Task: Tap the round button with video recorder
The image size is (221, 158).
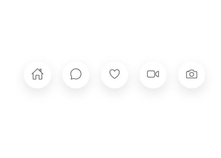Action: 153,75
